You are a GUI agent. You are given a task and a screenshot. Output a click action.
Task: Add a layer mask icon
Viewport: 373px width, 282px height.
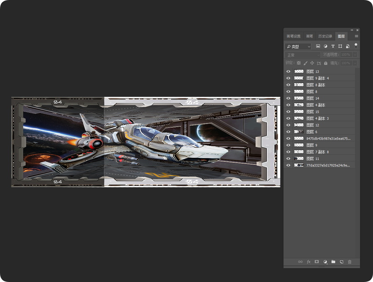(x=317, y=262)
